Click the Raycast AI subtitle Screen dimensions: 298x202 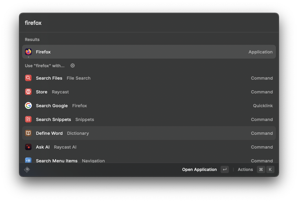click(65, 147)
